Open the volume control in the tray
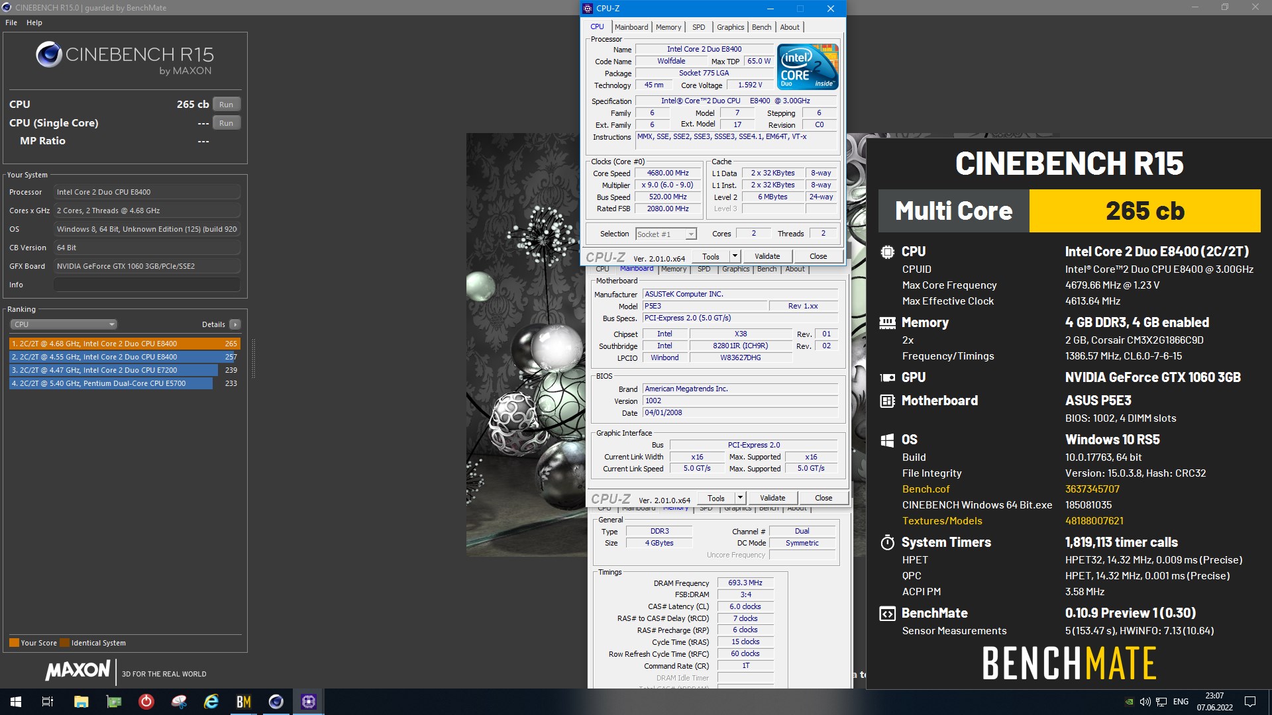This screenshot has width=1272, height=715. pos(1145,702)
